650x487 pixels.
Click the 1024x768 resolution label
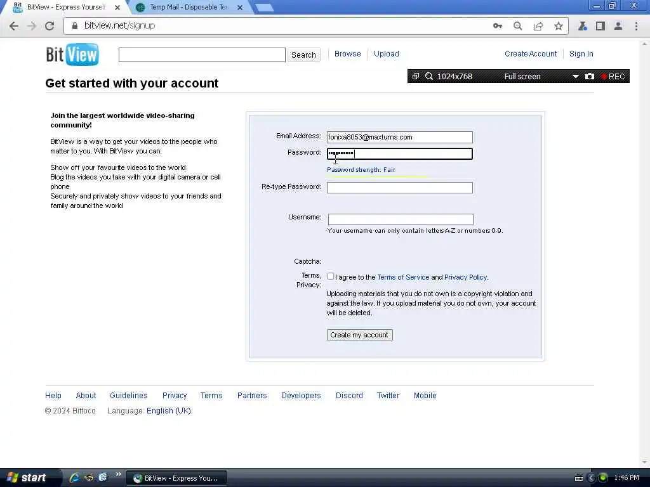[x=454, y=77]
